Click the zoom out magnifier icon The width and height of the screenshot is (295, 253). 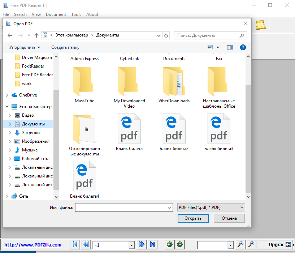click(240, 245)
